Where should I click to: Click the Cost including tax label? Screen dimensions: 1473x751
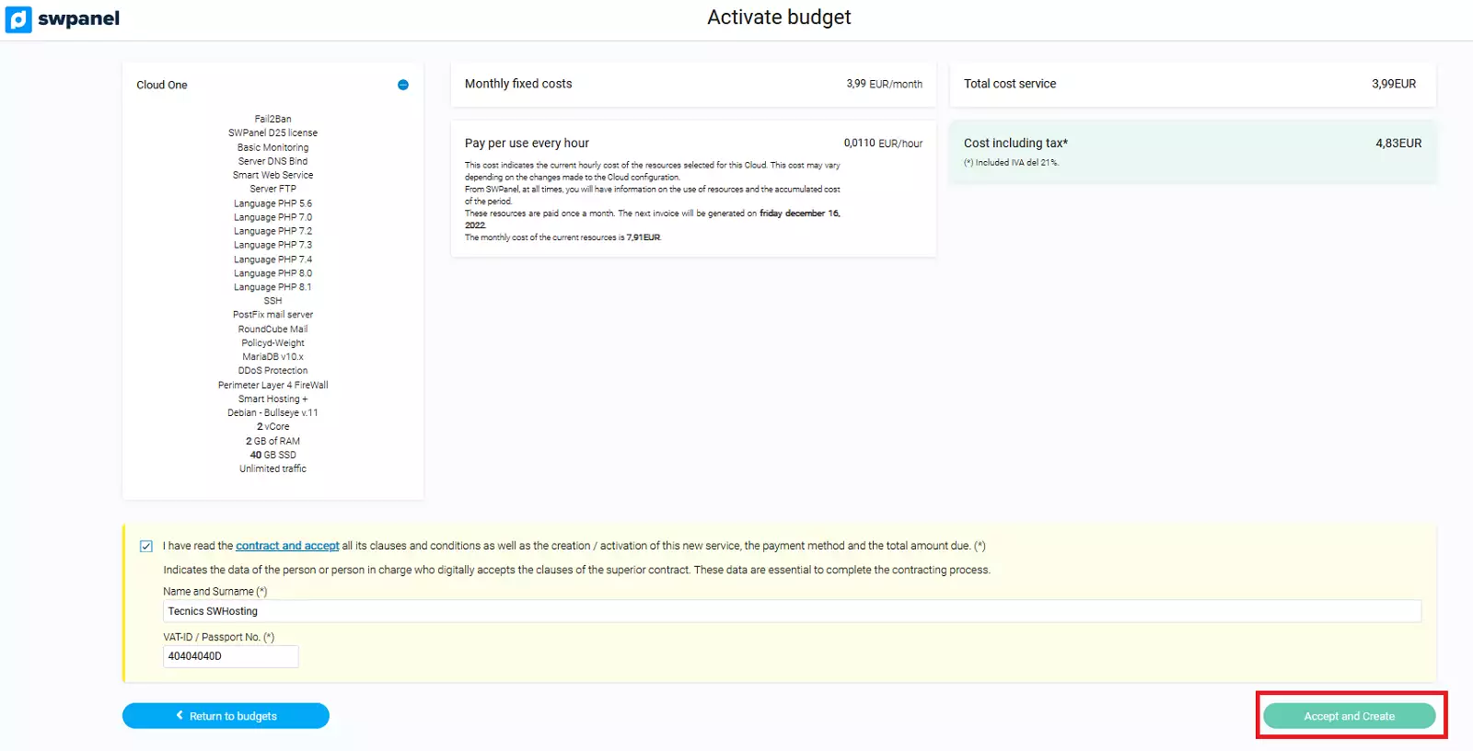tap(1015, 144)
